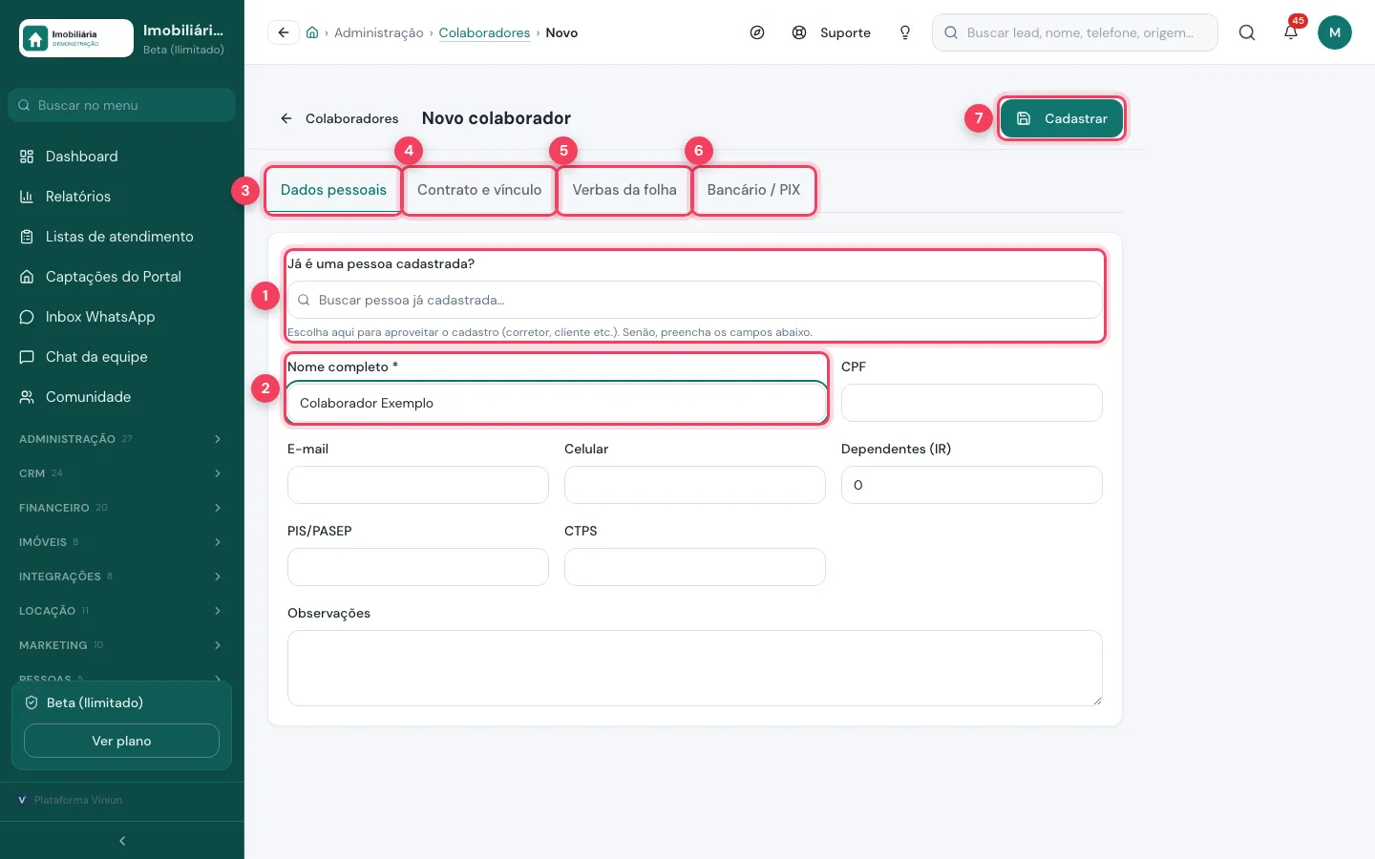Click the notifications bell icon

[1291, 32]
